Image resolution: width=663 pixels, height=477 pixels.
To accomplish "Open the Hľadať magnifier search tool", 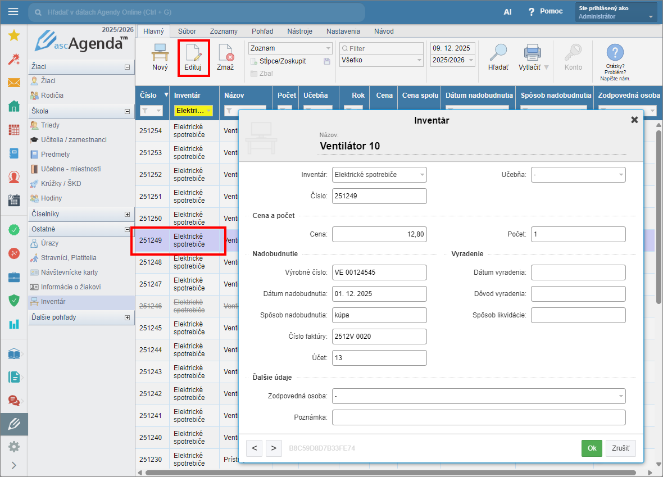I will pos(498,53).
